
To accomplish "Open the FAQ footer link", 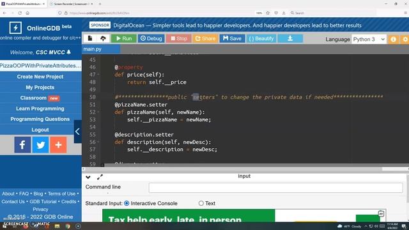I will coord(24,194).
